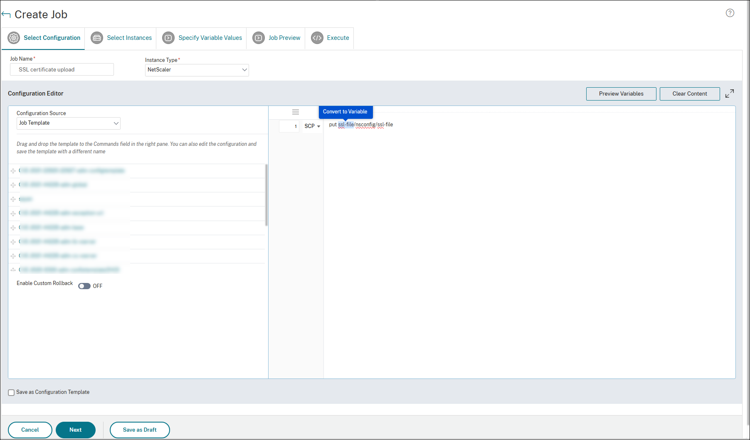Viewport: 750px width, 440px height.
Task: Click the command text 'put ssl-file/nsconfig/ssl-file'
Action: coord(361,125)
